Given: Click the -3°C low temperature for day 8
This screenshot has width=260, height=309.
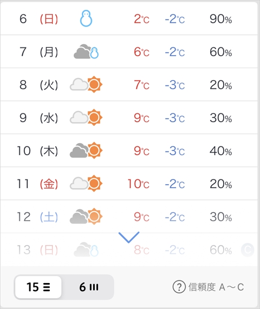Looking at the screenshot, I should coord(175,85).
